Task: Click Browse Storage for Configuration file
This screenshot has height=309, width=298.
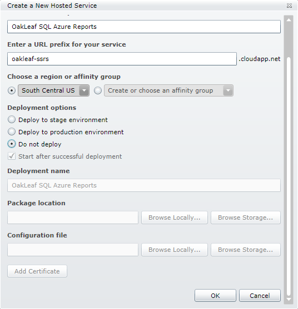Action: [246, 250]
